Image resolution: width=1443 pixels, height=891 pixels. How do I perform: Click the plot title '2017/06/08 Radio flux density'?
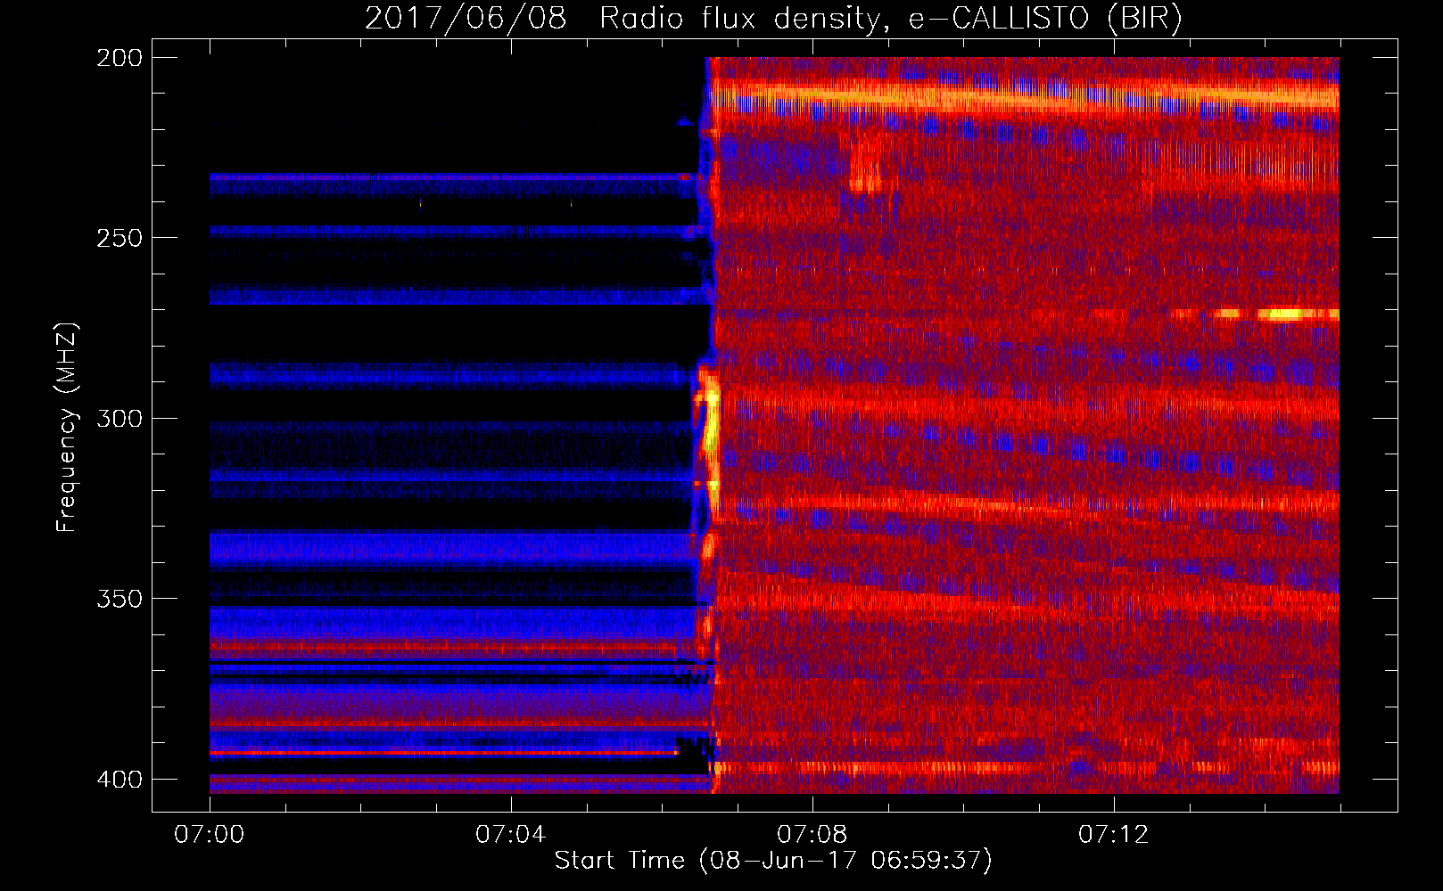(773, 18)
